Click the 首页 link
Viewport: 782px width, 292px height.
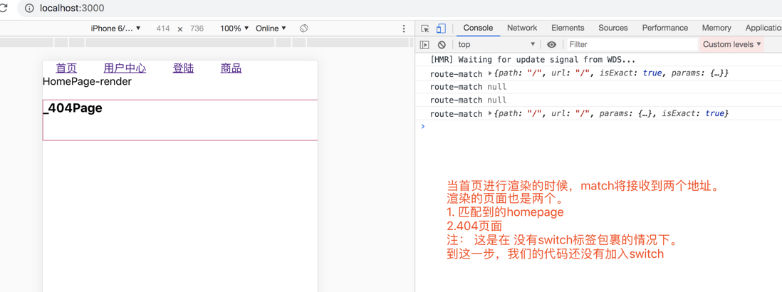tap(66, 68)
